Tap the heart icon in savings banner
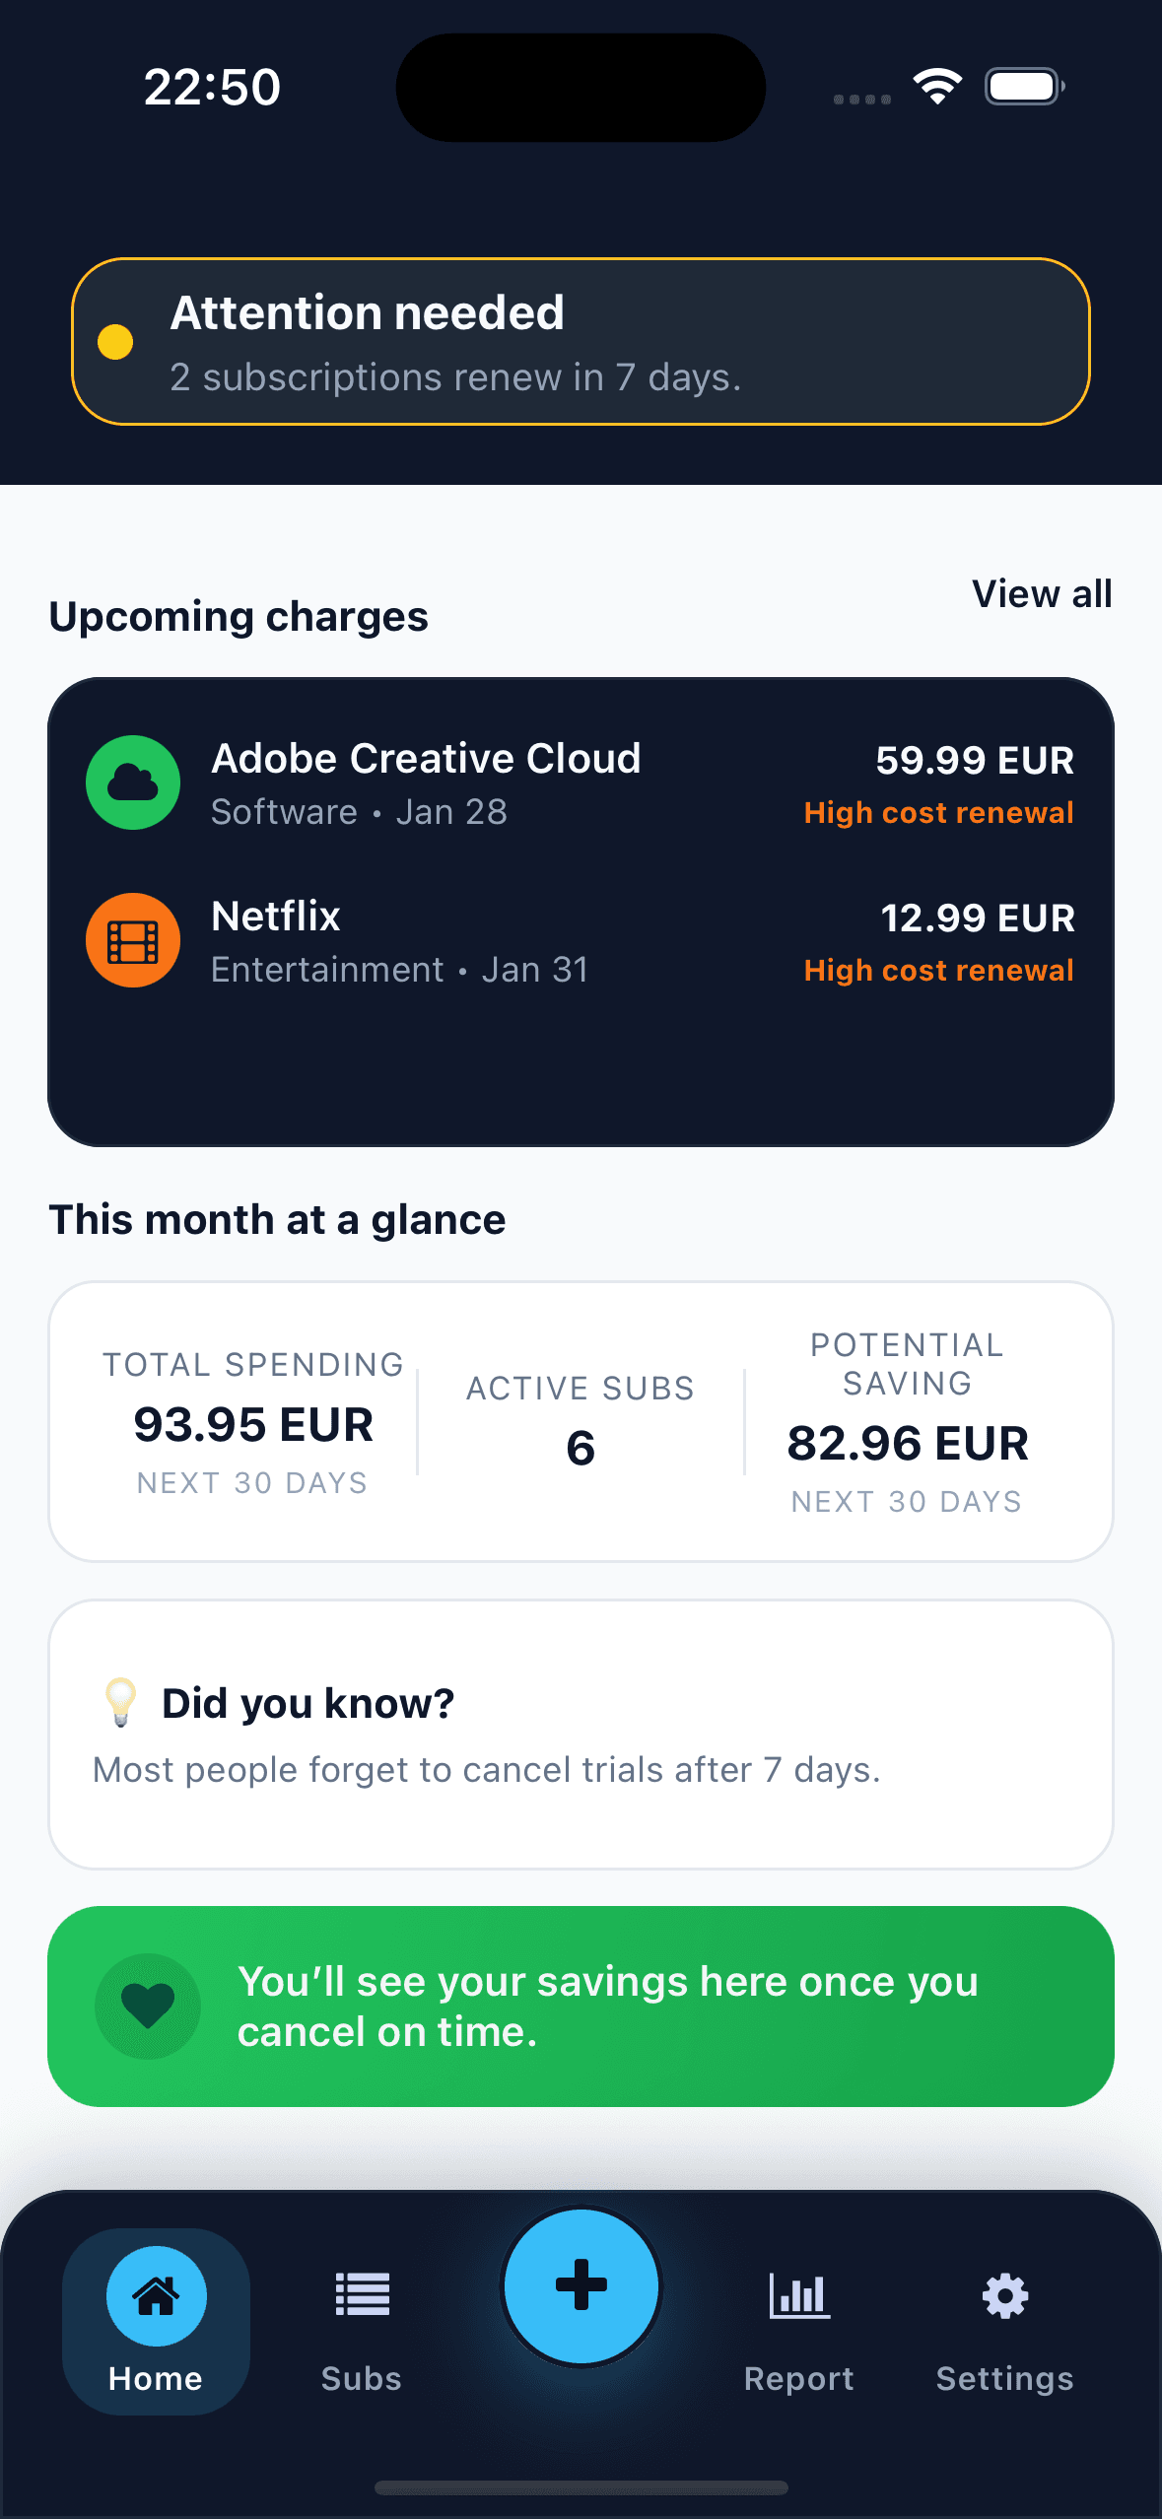The image size is (1162, 2519). 148,2006
